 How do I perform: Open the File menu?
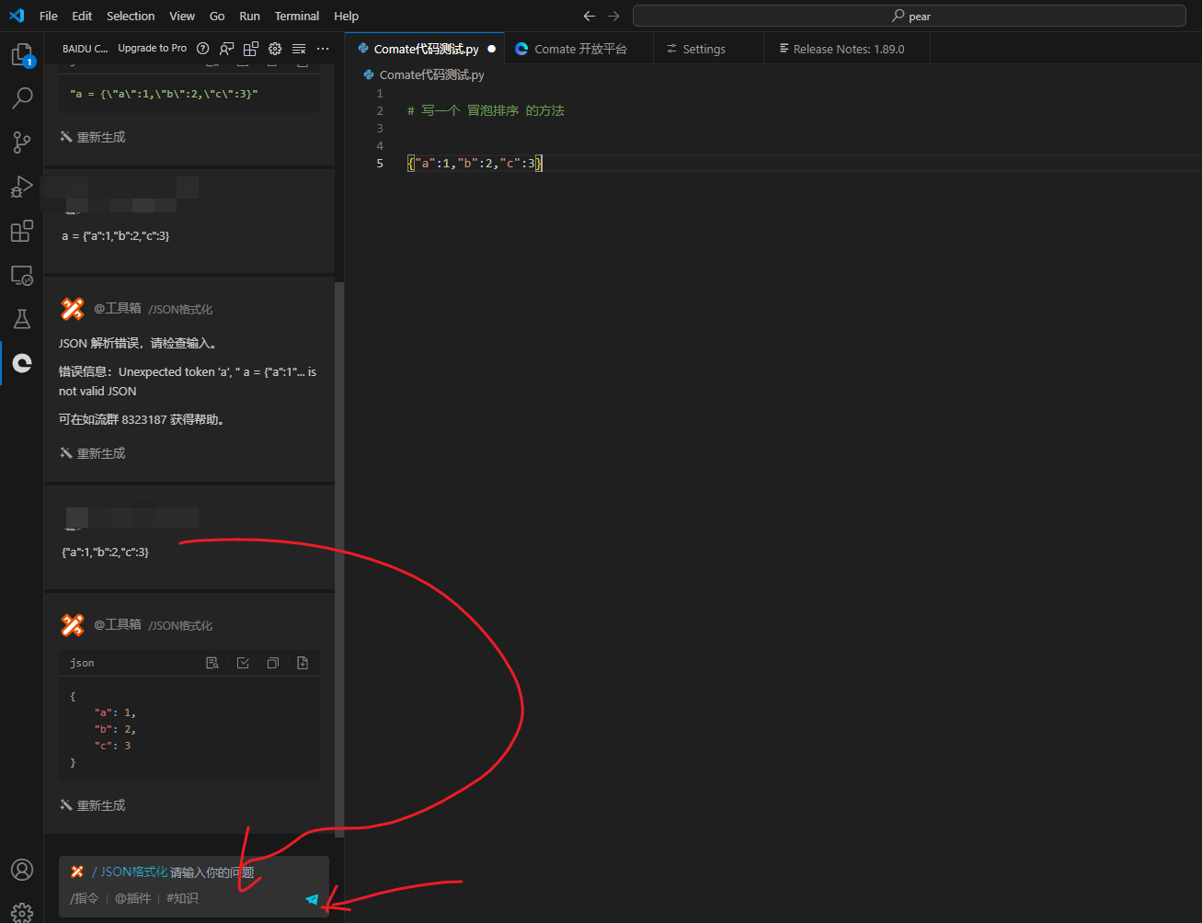click(49, 16)
